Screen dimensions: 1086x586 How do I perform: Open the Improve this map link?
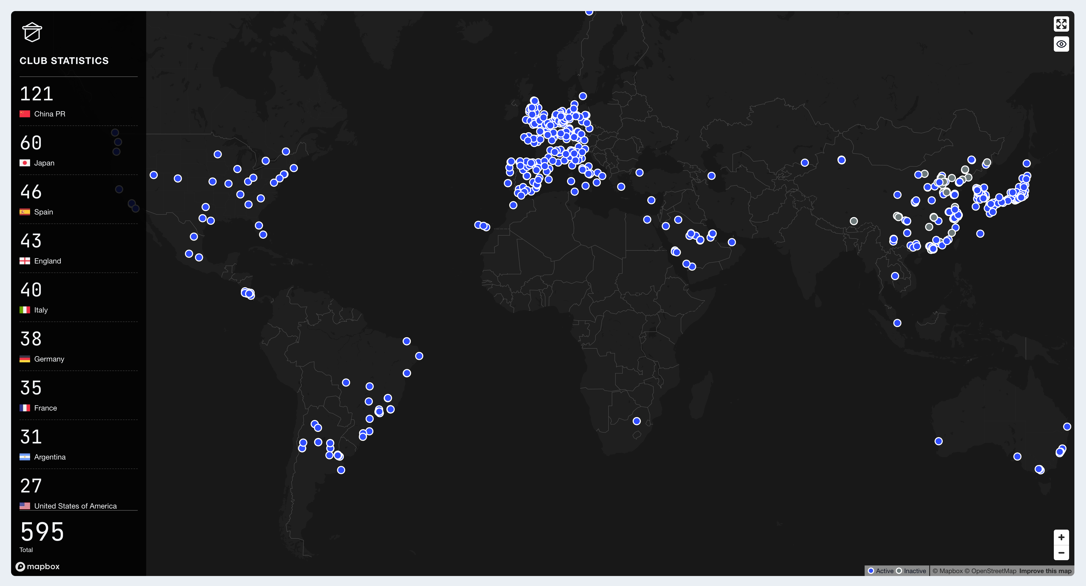[1045, 571]
